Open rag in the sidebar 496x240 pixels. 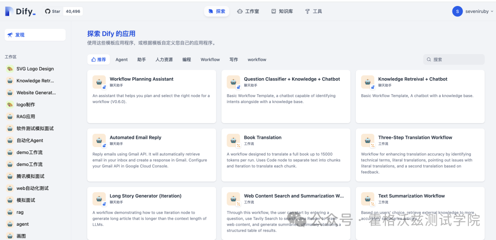point(35,212)
